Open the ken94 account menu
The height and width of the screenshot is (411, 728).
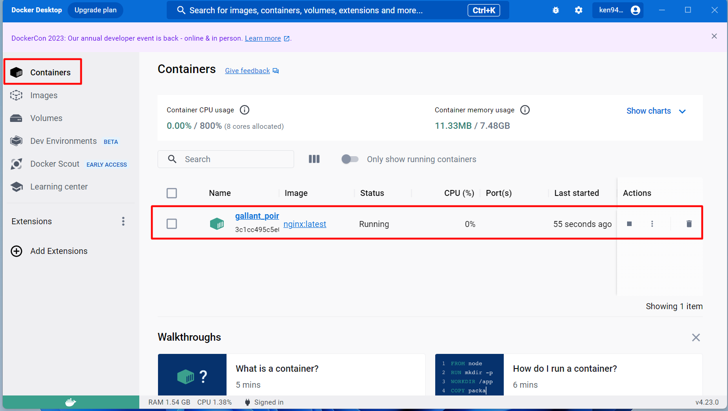click(618, 10)
